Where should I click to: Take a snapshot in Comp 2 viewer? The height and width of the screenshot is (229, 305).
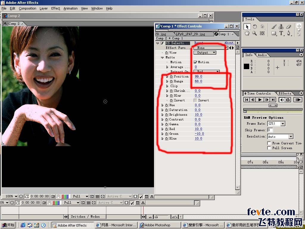[53, 196]
